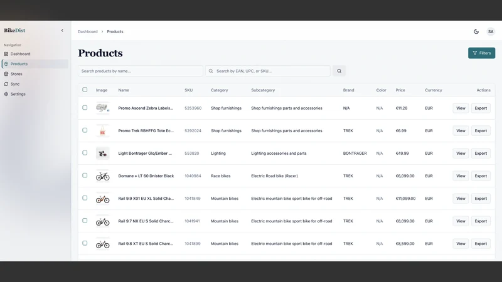The height and width of the screenshot is (282, 502).
Task: Open Settings in the navigation sidebar
Action: pyautogui.click(x=35, y=94)
